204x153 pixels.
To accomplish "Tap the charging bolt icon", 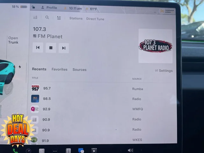I will (20, 67).
